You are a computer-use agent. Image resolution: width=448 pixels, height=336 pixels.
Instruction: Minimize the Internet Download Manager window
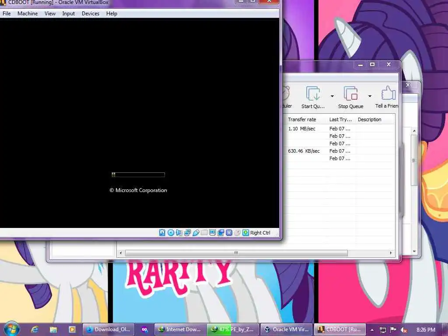pyautogui.click(x=360, y=65)
